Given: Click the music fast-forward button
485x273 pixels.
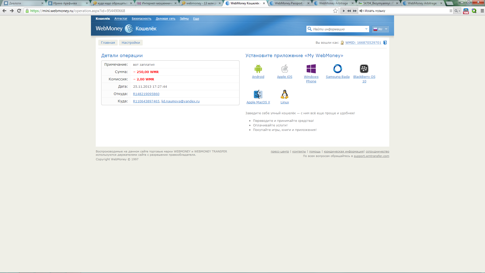Looking at the screenshot, I should 355,11.
